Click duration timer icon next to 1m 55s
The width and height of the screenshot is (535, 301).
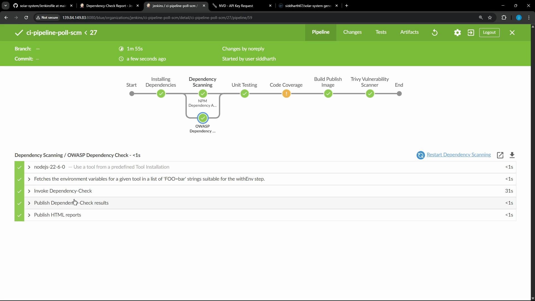(121, 49)
